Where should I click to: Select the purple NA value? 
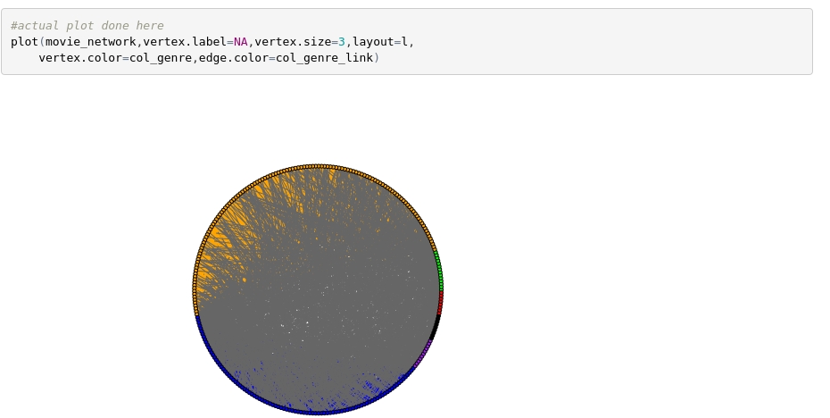(x=240, y=42)
